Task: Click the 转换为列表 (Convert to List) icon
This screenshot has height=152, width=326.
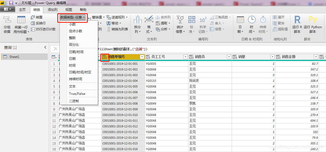Action: [109, 29]
